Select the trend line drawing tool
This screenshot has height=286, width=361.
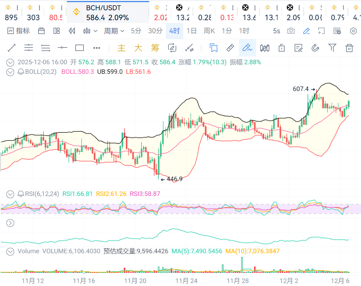click(x=12, y=47)
